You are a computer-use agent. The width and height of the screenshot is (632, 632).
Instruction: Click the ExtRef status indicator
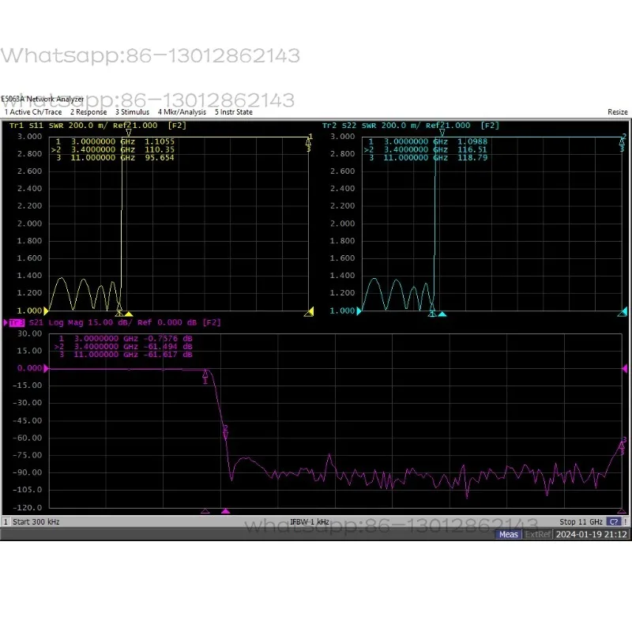pos(538,535)
